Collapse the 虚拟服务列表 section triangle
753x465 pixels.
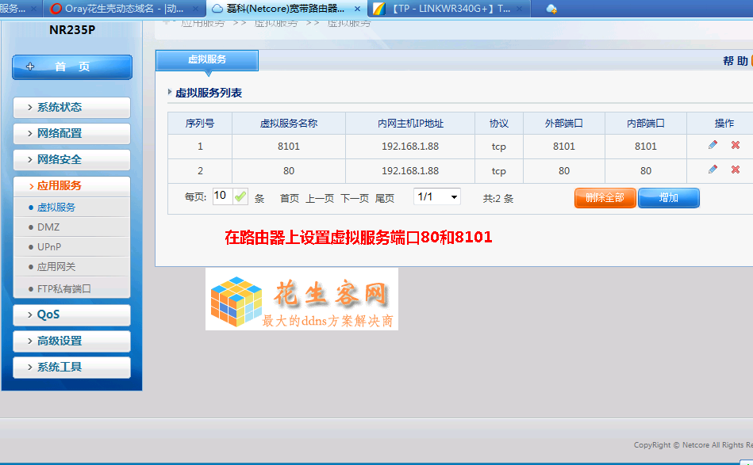pyautogui.click(x=170, y=93)
